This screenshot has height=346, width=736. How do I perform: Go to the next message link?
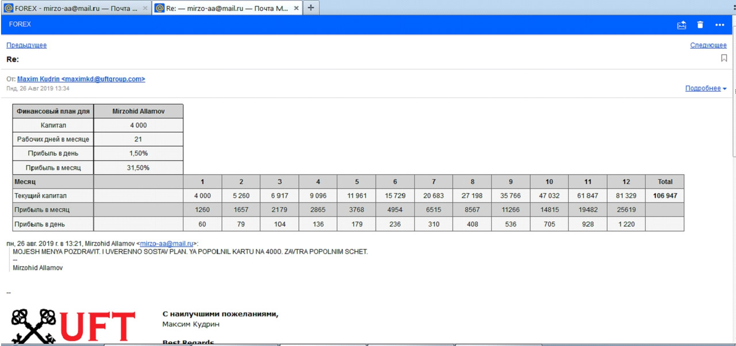click(708, 45)
